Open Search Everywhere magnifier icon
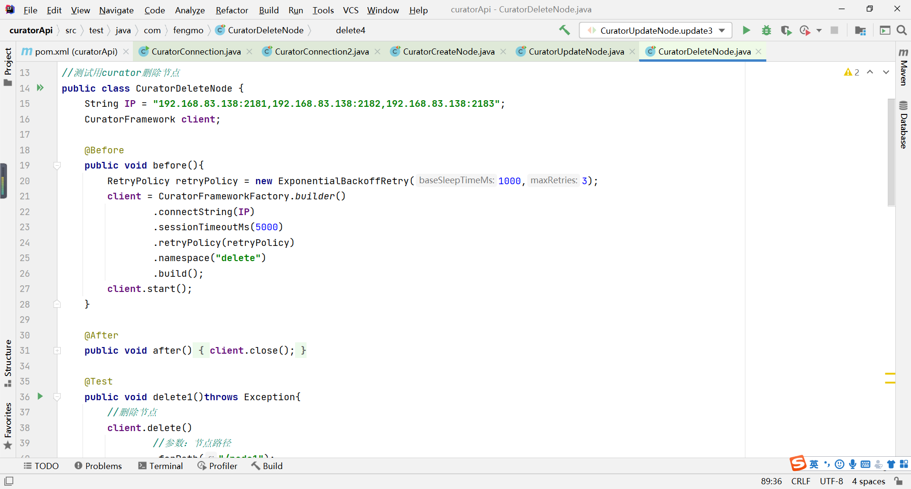The height and width of the screenshot is (489, 911). 902,30
